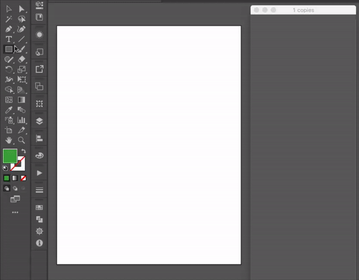Select the Paintbrush tool

(22, 49)
